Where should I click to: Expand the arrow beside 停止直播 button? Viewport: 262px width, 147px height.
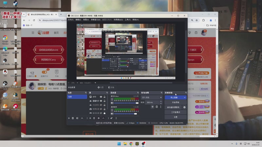tap(185, 97)
